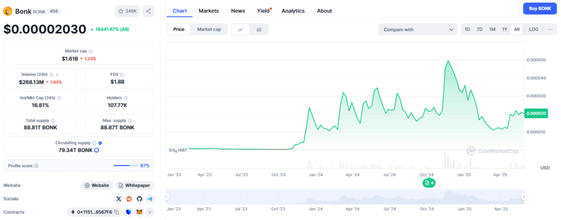Set chart range to 1M
This screenshot has width=561, height=220.
[x=493, y=30]
